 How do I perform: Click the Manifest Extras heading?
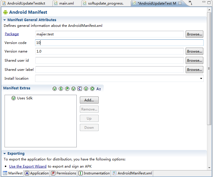pyautogui.click(x=17, y=88)
